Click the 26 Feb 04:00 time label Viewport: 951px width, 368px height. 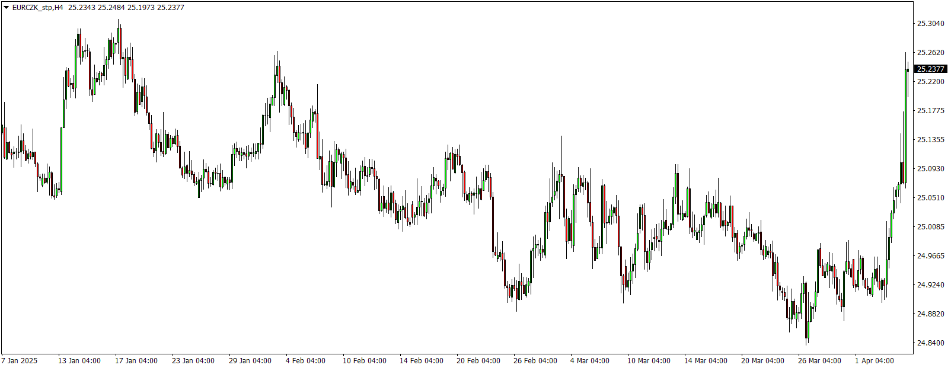coord(535,361)
